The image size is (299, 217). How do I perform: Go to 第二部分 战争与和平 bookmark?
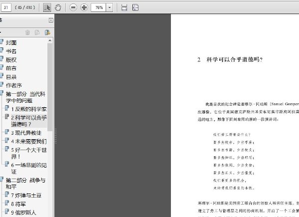(x=25, y=183)
